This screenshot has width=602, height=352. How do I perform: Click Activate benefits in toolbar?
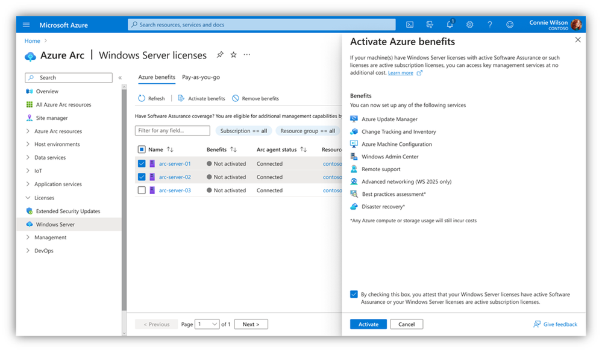click(x=201, y=98)
